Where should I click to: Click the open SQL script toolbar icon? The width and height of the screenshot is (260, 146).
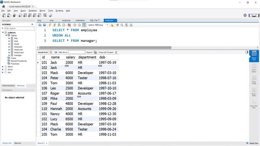pos(9,15)
